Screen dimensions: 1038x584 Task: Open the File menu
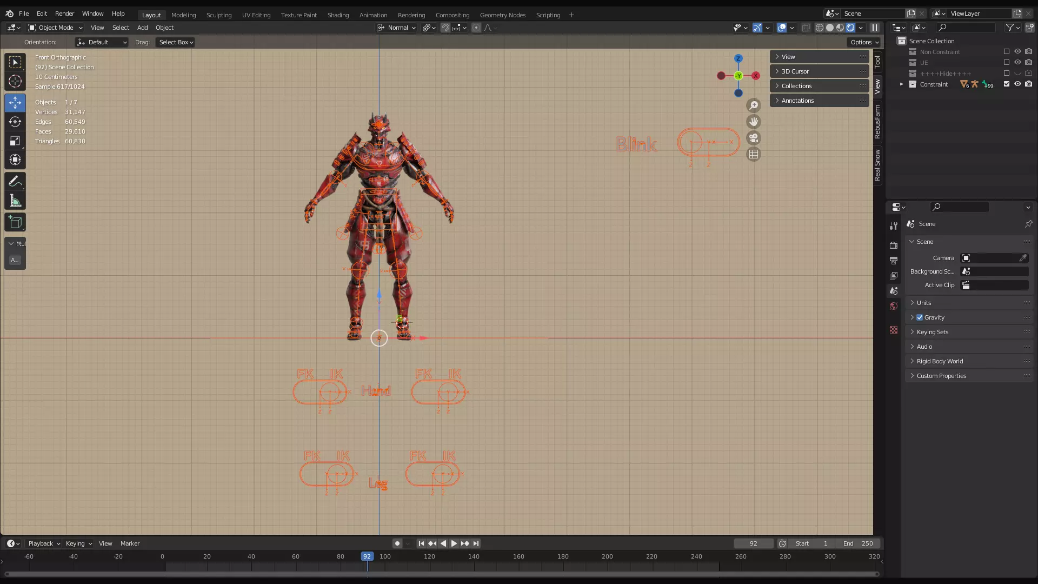click(24, 14)
